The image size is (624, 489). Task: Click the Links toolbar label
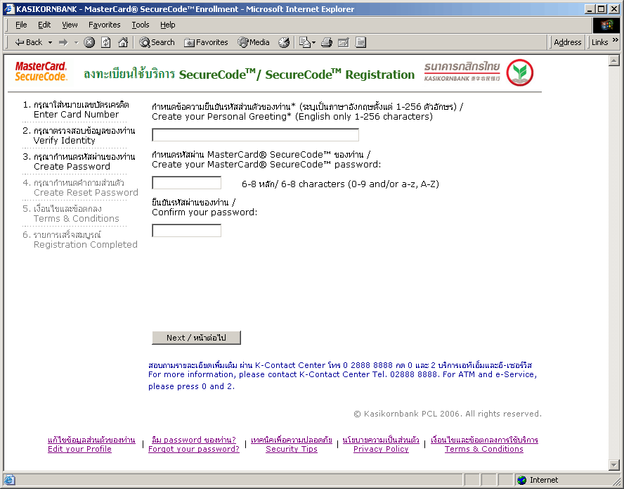(x=599, y=42)
